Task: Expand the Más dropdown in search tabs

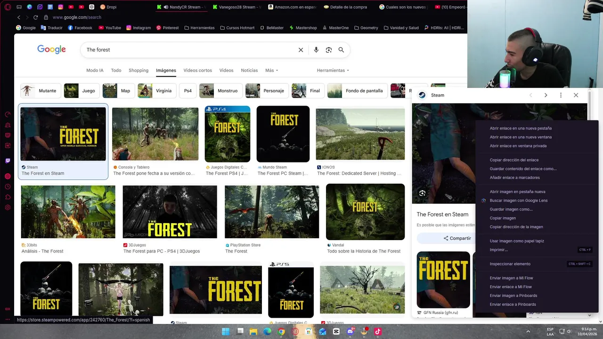Action: click(272, 71)
